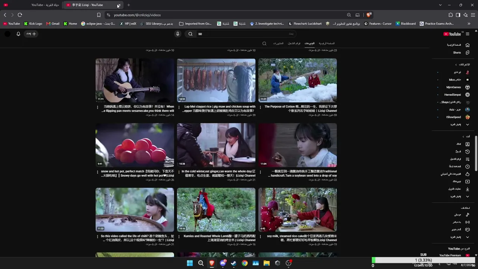
Task: Open the Windows Start menu
Action: coord(190,263)
